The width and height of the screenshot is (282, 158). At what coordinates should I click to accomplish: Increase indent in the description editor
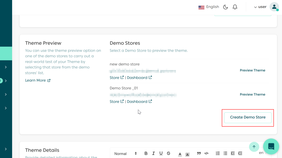coord(240,153)
